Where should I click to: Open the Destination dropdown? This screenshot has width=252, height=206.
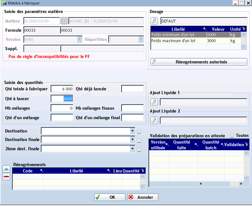click(132, 131)
